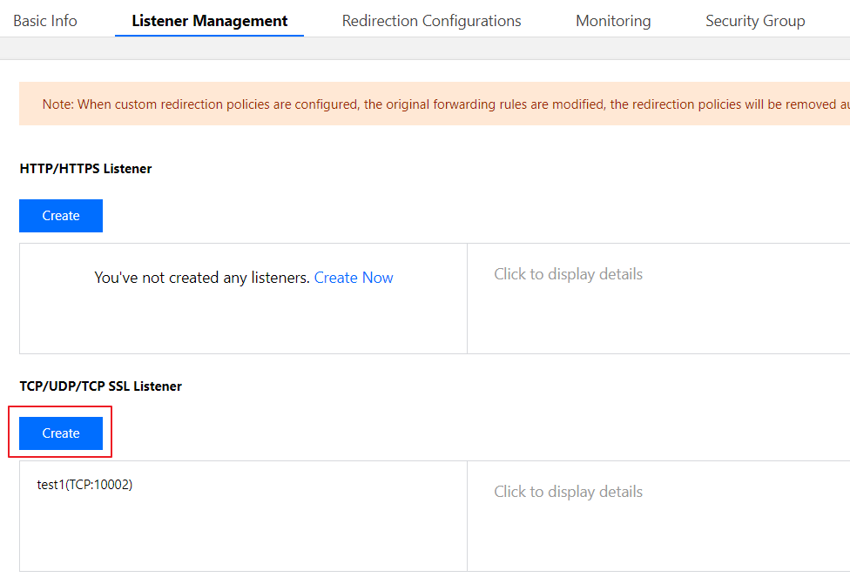This screenshot has width=850, height=584.
Task: Click the redirection policy note banner
Action: tap(435, 104)
